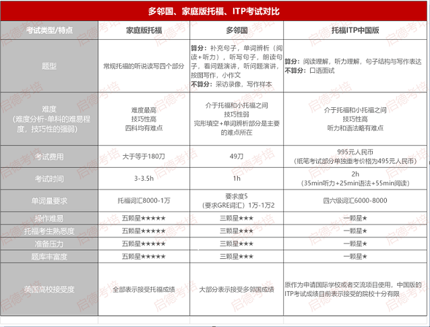Click the cell 要求GRE词汇 1万-1万2
Screen dimensions: 430x327
[237, 201]
